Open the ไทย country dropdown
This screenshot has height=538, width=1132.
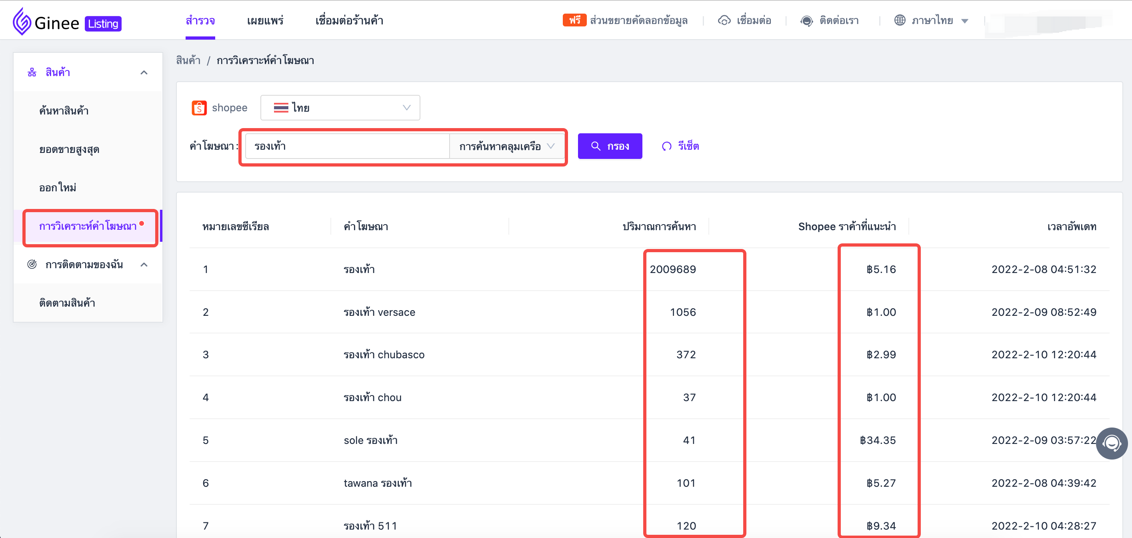click(x=340, y=108)
